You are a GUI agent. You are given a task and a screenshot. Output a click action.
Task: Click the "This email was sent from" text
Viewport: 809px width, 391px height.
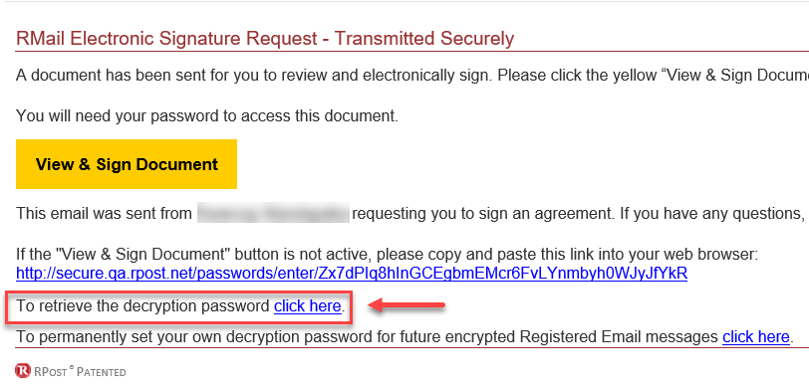click(104, 213)
